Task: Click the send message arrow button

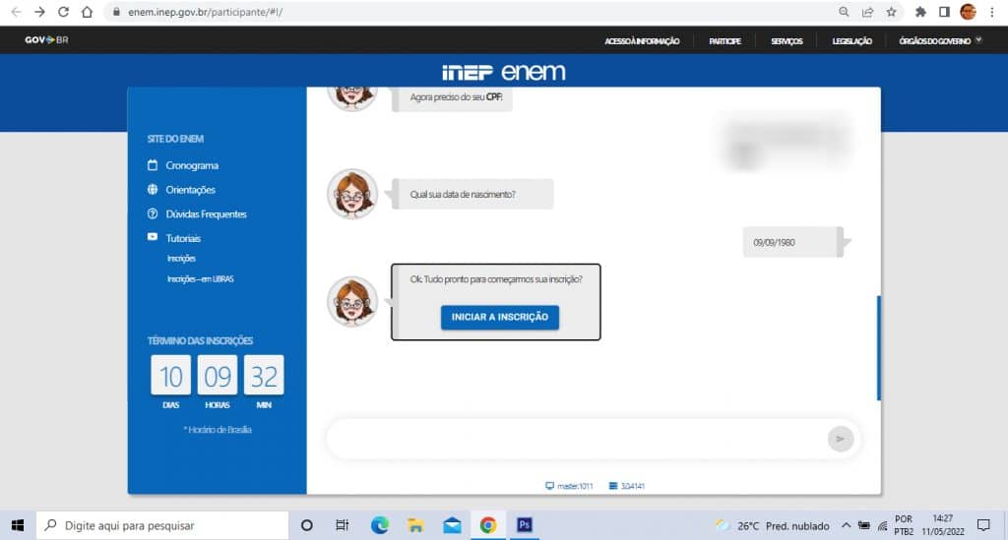Action: point(841,440)
